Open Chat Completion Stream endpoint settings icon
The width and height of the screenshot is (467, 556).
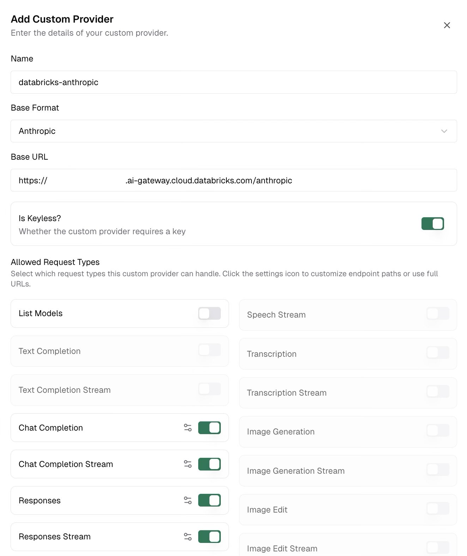click(x=188, y=464)
